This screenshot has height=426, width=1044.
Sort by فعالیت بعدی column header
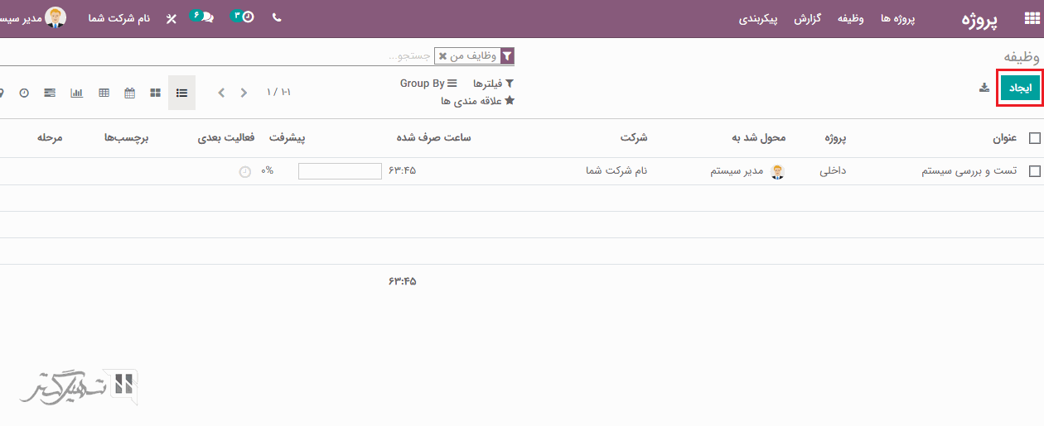(225, 138)
